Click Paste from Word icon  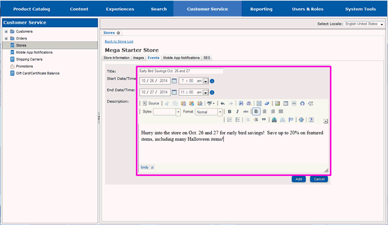point(200,104)
